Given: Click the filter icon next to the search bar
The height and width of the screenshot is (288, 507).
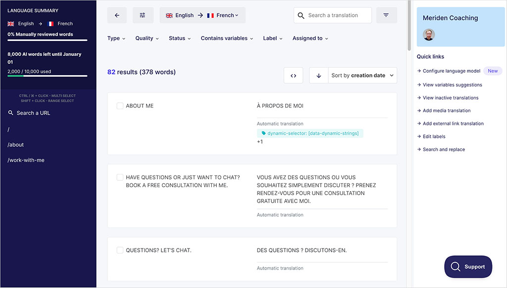Looking at the screenshot, I should coord(387,15).
